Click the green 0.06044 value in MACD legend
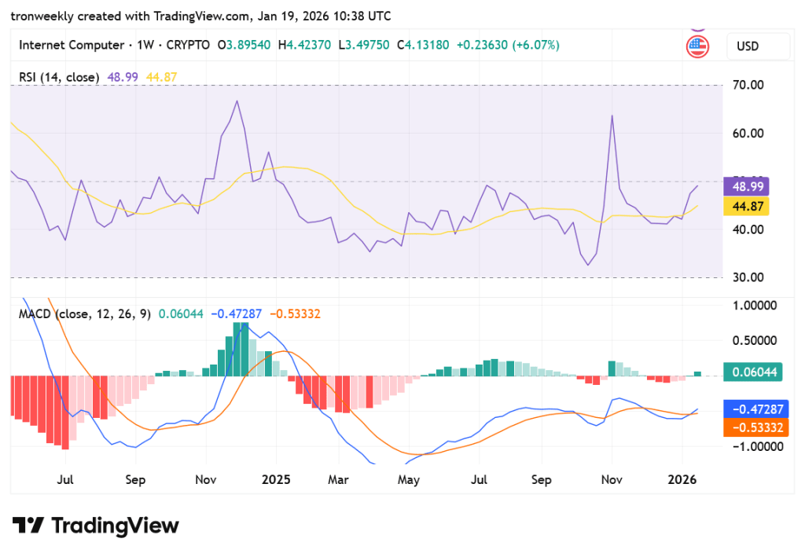 point(181,314)
